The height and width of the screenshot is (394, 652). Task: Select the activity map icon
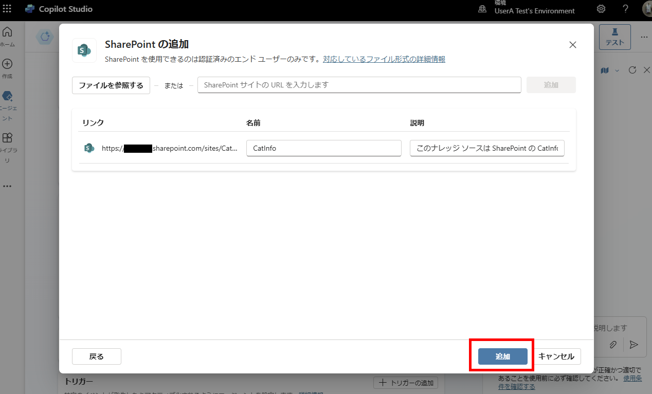pyautogui.click(x=605, y=70)
